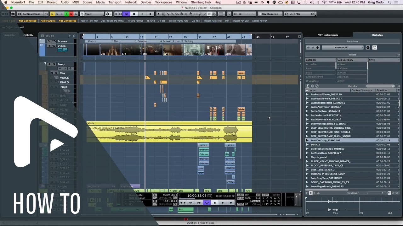Select the Mute X tool
This screenshot has width=403, height=226.
pos(186,14)
